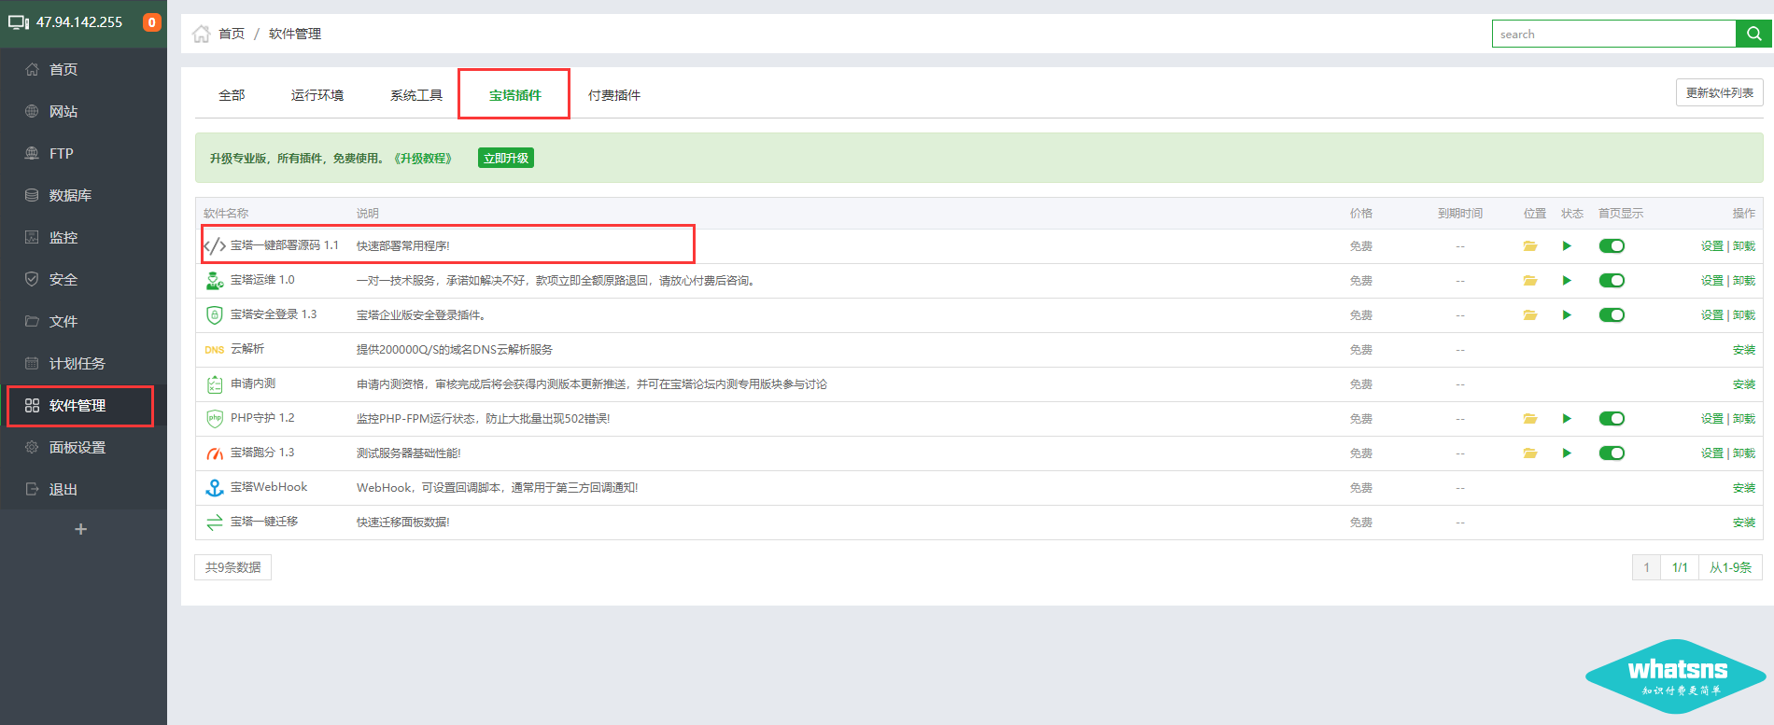This screenshot has width=1774, height=725.
Task: Toggle homepage display for 宝塔一键部署源码
Action: click(1612, 246)
